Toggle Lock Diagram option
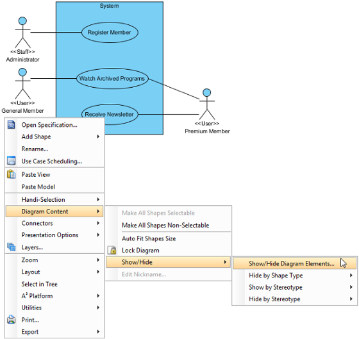 click(x=168, y=251)
